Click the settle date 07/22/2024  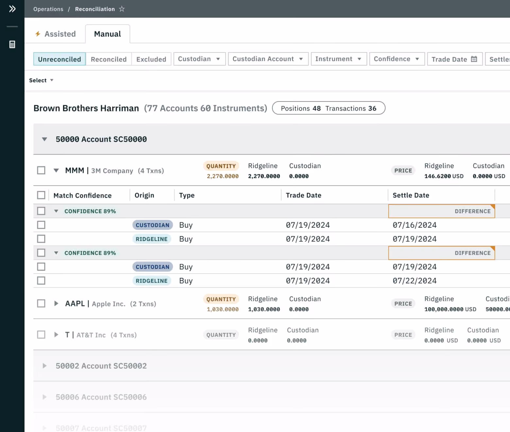(415, 281)
